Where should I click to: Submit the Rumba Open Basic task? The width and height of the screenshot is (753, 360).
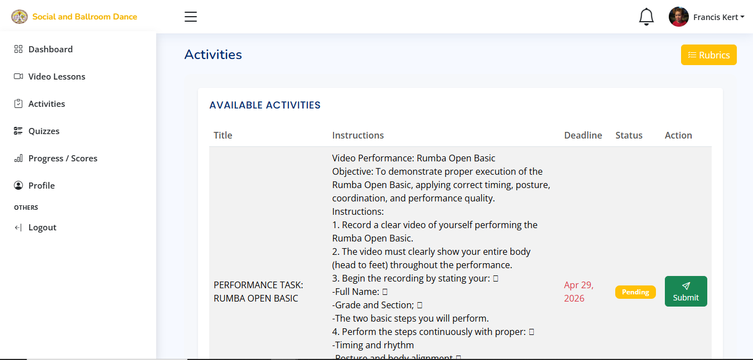(686, 291)
